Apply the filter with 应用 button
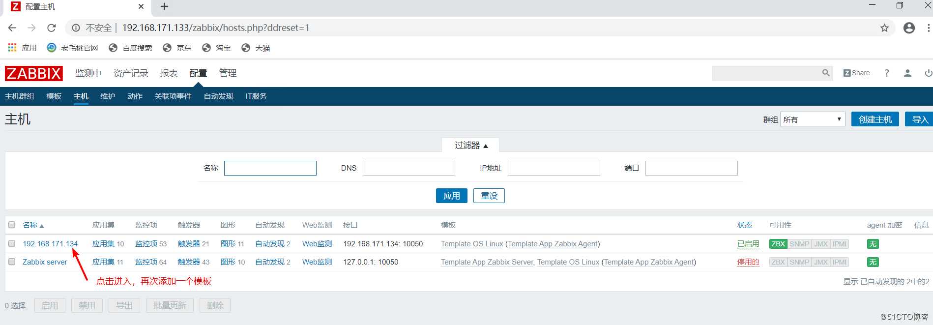Viewport: 933px width, 325px height. pyautogui.click(x=452, y=196)
